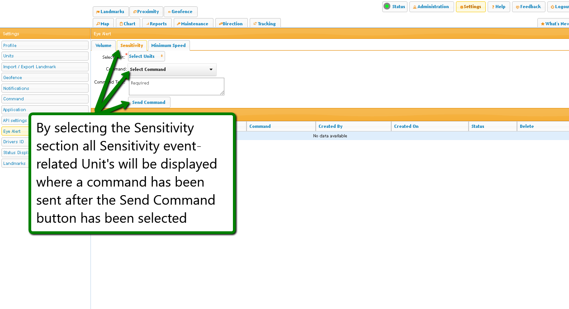Open the Chart view

click(128, 24)
